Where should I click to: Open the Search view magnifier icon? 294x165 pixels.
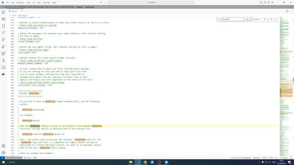pos(3,33)
